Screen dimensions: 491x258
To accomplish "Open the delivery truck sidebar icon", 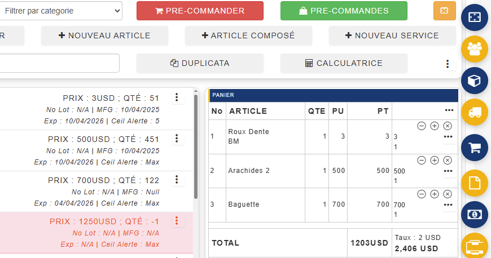I will point(475,112).
